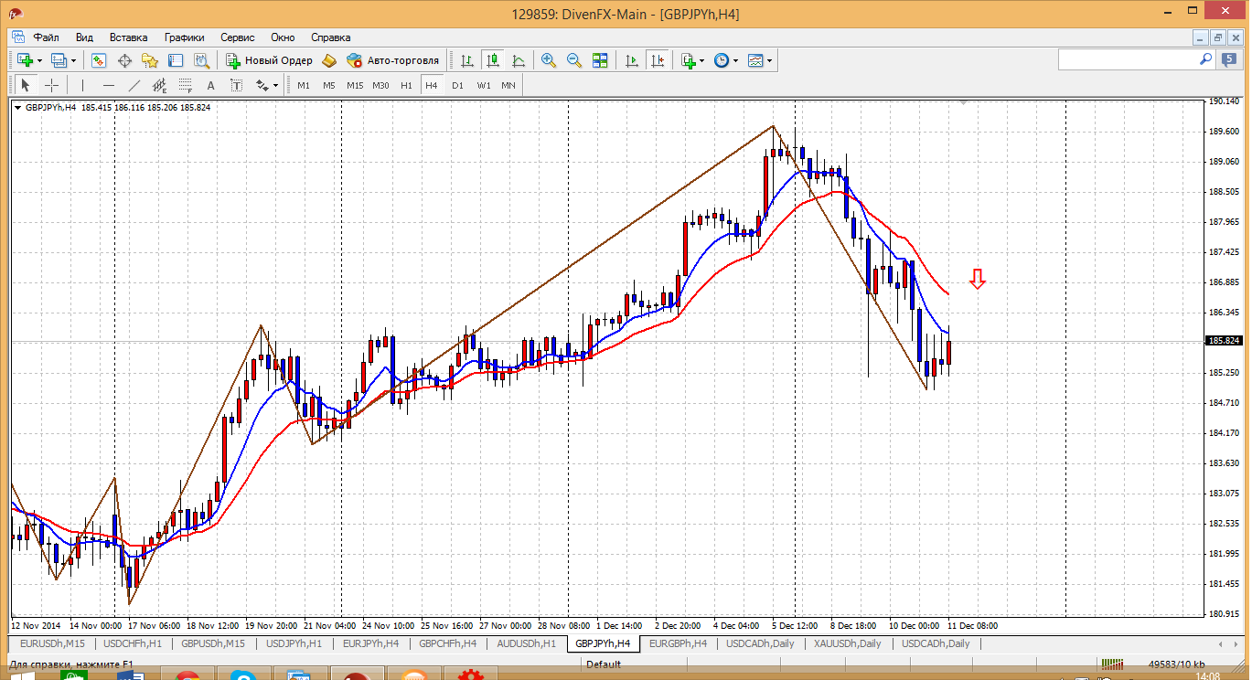The height and width of the screenshot is (680, 1252).
Task: Switch chart to candlestick mode
Action: 493,60
